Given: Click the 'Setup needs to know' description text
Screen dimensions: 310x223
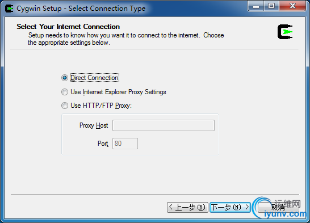Looking at the screenshot, I should pos(126,39).
